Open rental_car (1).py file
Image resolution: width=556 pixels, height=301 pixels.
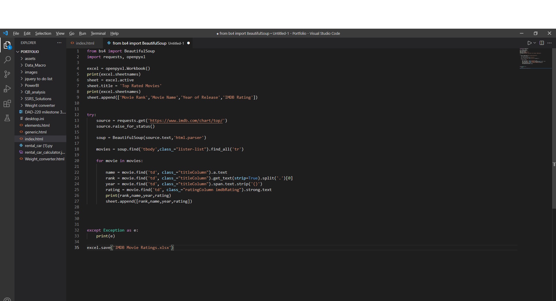[x=41, y=146]
